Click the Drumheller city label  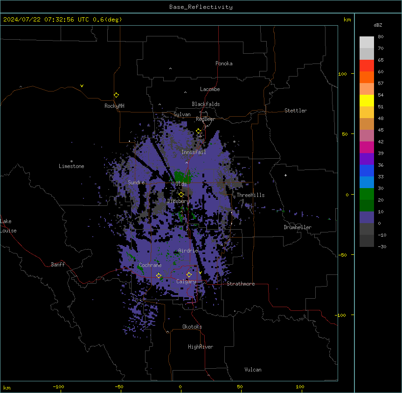pyautogui.click(x=298, y=227)
